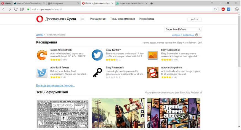Click the magnifier icon in search box
This screenshot has width=241, height=130.
click(x=199, y=29)
